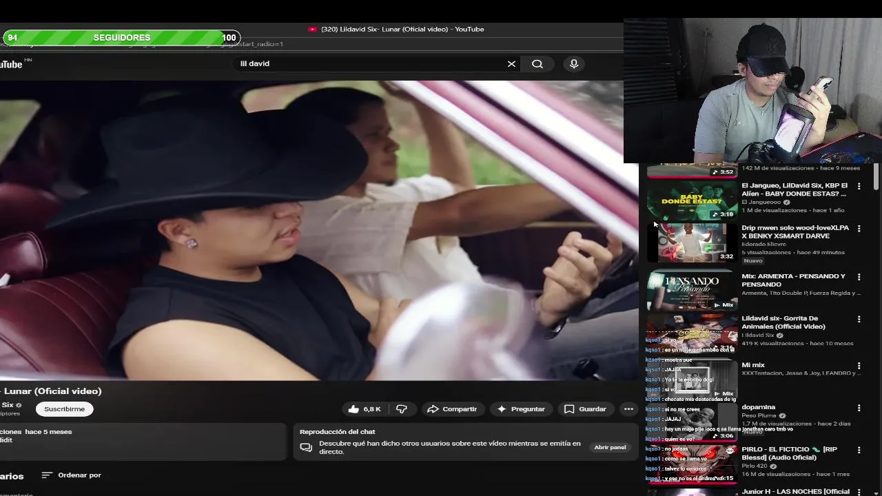The width and height of the screenshot is (882, 496).
Task: Click the magnifier search button
Action: [537, 64]
